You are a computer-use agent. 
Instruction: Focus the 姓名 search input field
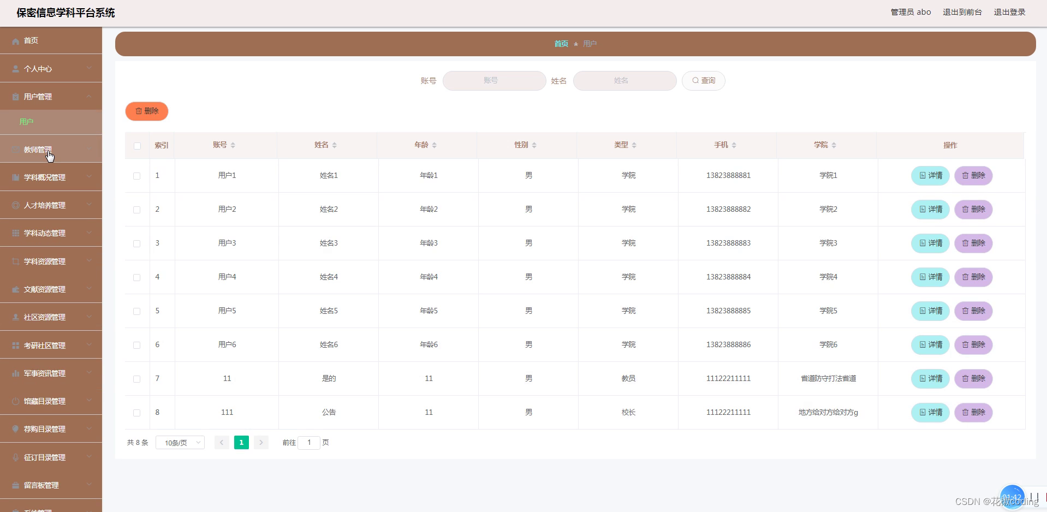point(624,81)
